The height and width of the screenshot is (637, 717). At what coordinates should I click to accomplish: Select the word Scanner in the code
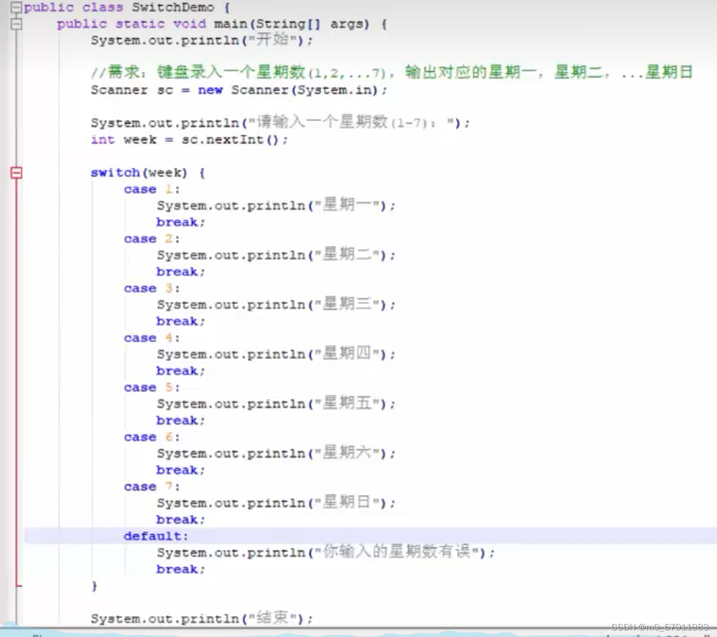[118, 90]
